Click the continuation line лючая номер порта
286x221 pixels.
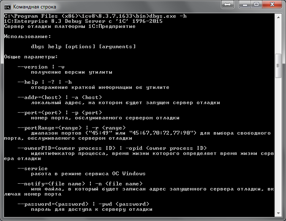[x=33, y=194]
